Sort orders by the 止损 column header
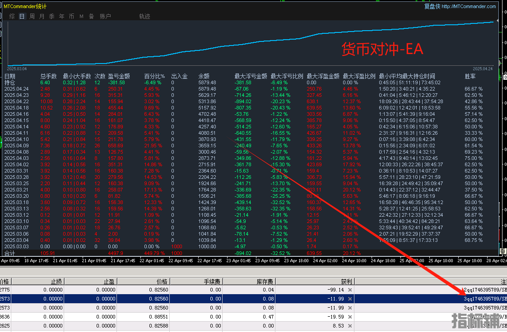 click(x=38, y=282)
